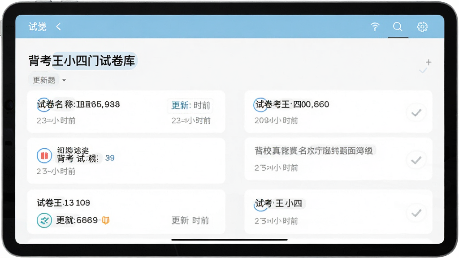The image size is (459, 258).
Task: Toggle checkmark on the 2 5 小时前 middle card
Action: coord(416,160)
